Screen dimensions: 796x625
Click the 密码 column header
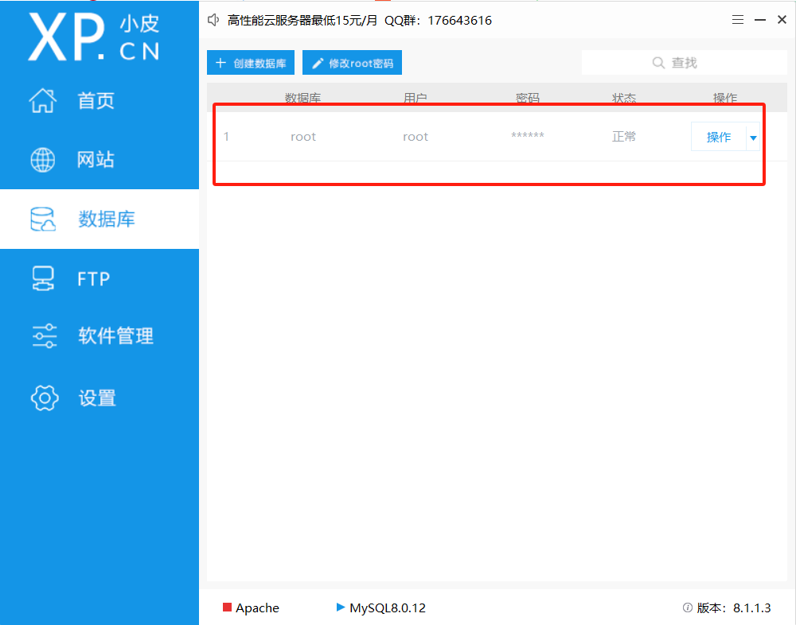pos(528,97)
